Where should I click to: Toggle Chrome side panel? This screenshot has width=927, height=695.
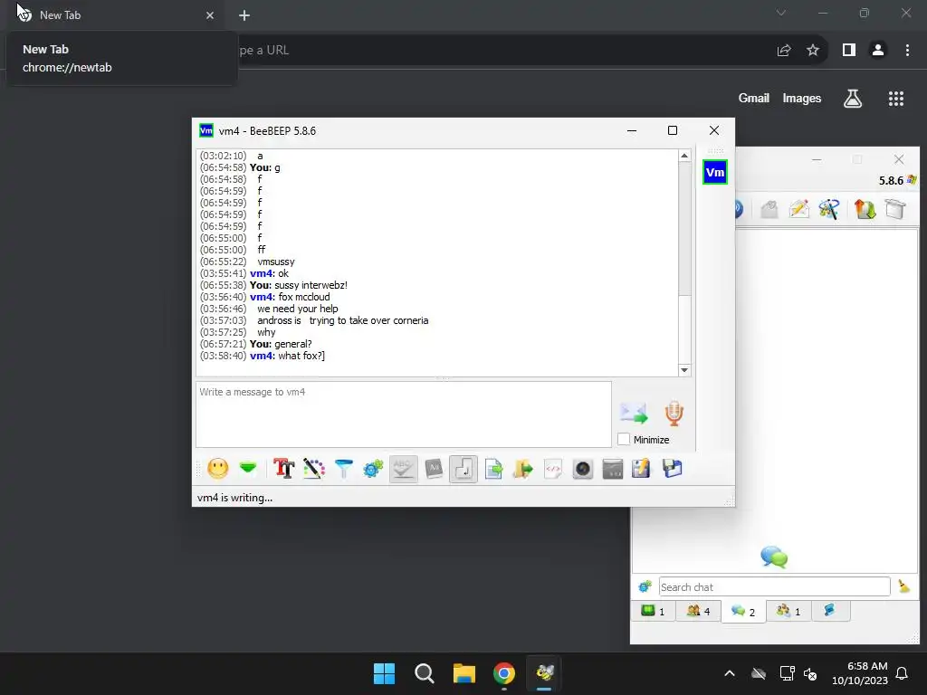(849, 51)
